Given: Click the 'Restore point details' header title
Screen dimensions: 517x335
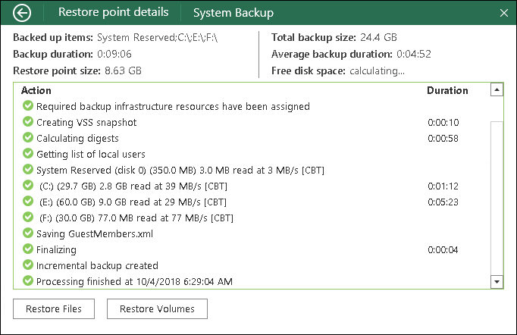Looking at the screenshot, I should tap(114, 12).
